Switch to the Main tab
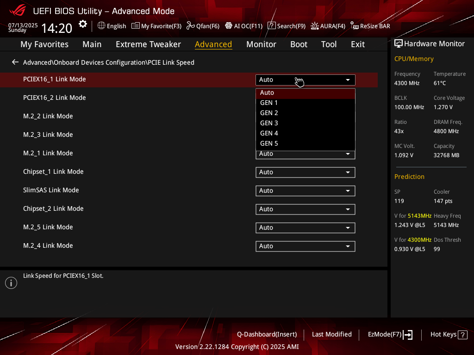The height and width of the screenshot is (355, 474). tap(92, 44)
